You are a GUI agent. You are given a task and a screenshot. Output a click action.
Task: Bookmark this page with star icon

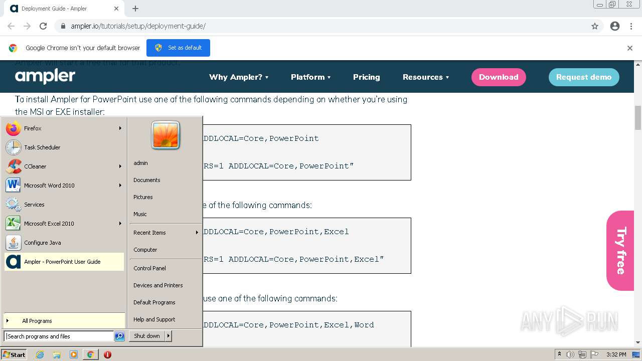(x=595, y=26)
